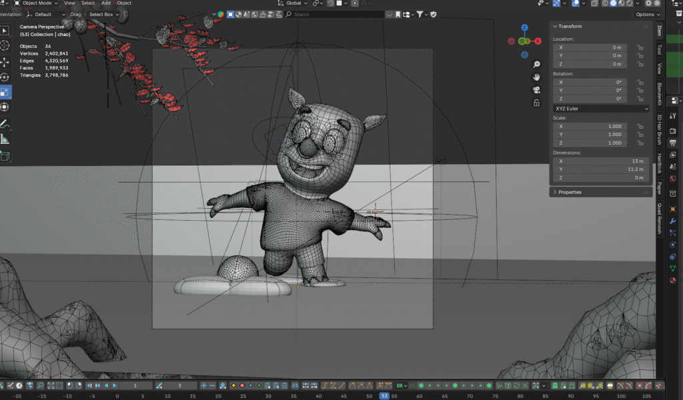Image resolution: width=683 pixels, height=400 pixels.
Task: Select the Scale tool in left toolbar
Action: click(5, 92)
